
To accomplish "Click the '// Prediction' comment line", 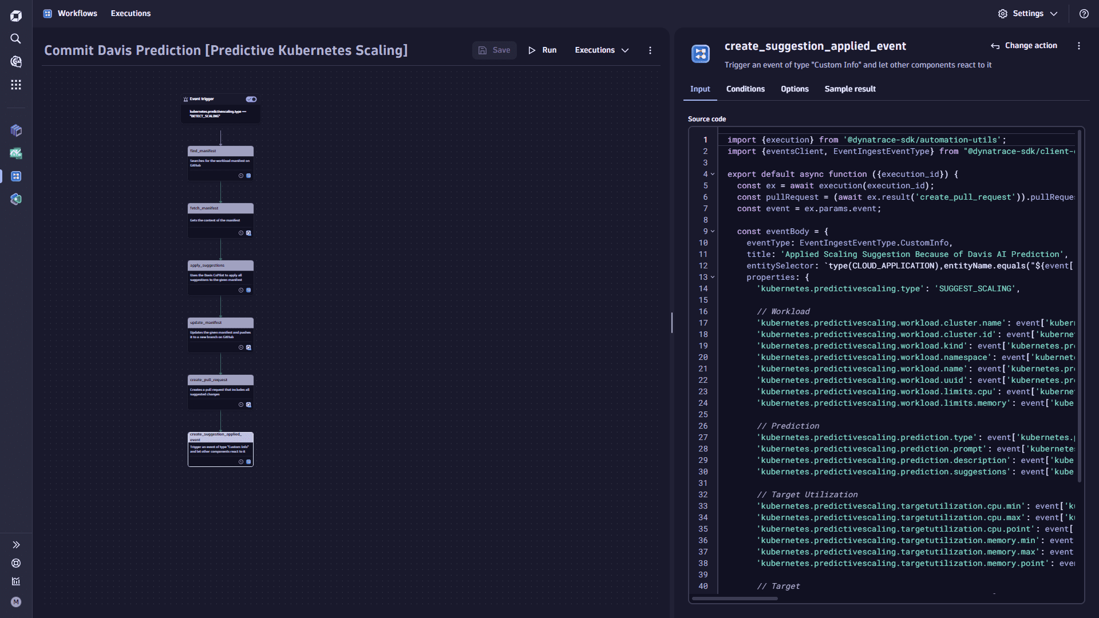I will click(788, 426).
